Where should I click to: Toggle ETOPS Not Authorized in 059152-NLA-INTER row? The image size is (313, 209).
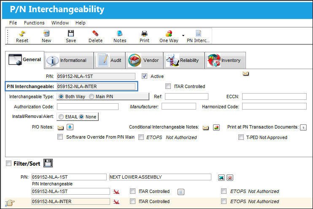pyautogui.click(x=224, y=201)
